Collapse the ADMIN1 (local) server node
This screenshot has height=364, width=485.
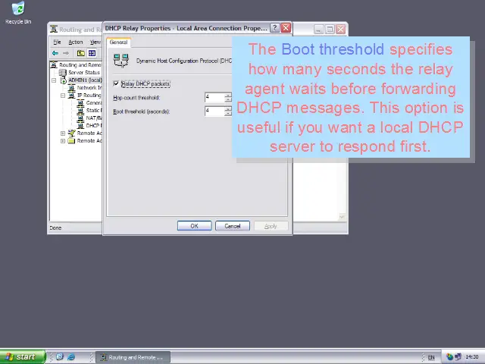pyautogui.click(x=55, y=80)
